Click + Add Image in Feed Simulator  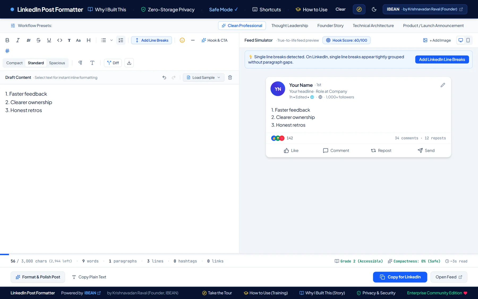click(x=437, y=40)
